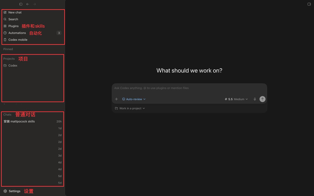Screen dimensions: 314x196
Task: Send message with up-arrow button
Action: click(262, 99)
